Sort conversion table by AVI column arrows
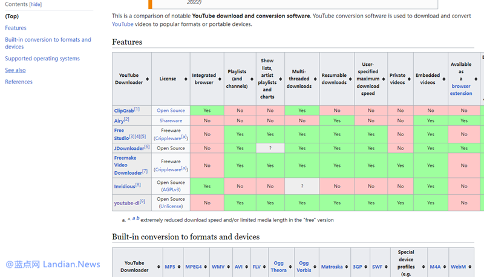The height and width of the screenshot is (277, 484). click(246, 267)
